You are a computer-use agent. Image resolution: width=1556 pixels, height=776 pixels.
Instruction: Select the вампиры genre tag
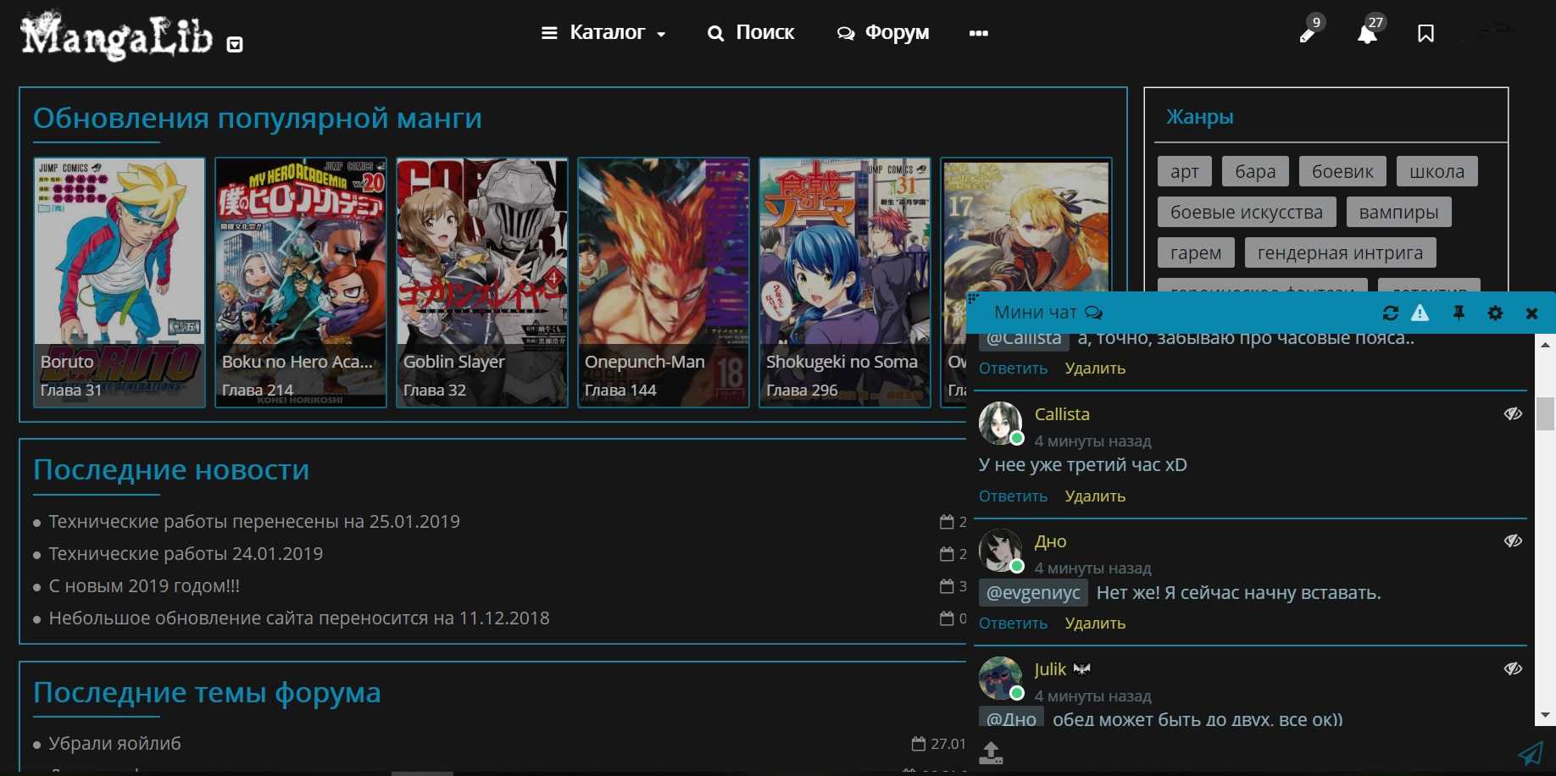(1398, 212)
